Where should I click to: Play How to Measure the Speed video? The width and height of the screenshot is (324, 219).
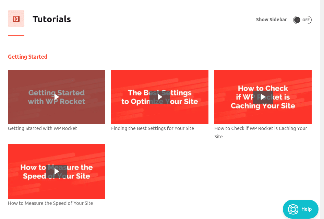[57, 172]
